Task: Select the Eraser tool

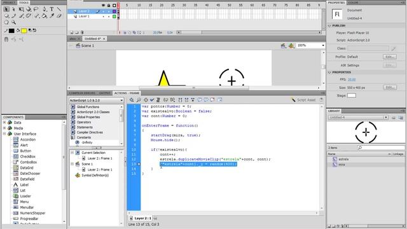Action: (x=59, y=16)
